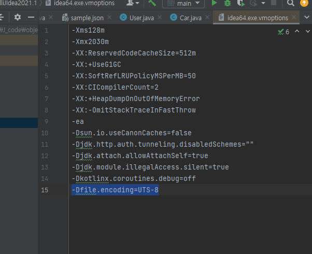Click the SoftRefLRUPolicyMSPerMB=50 line
This screenshot has height=254, width=312.
(134, 76)
